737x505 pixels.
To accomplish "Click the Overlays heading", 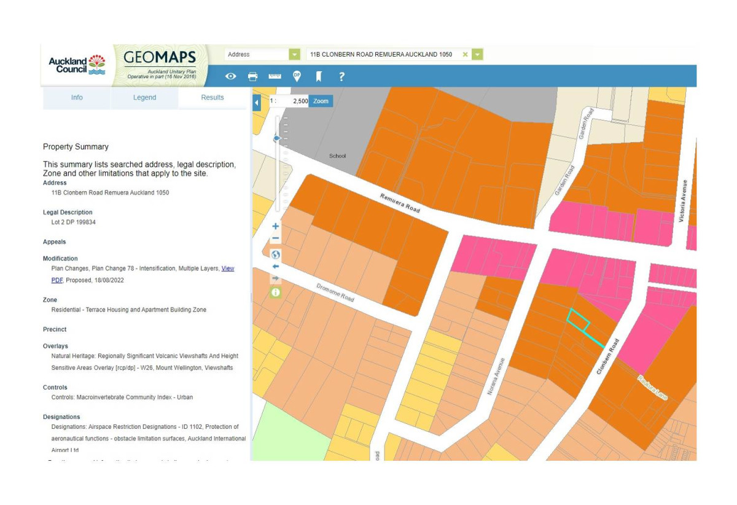I will click(55, 346).
